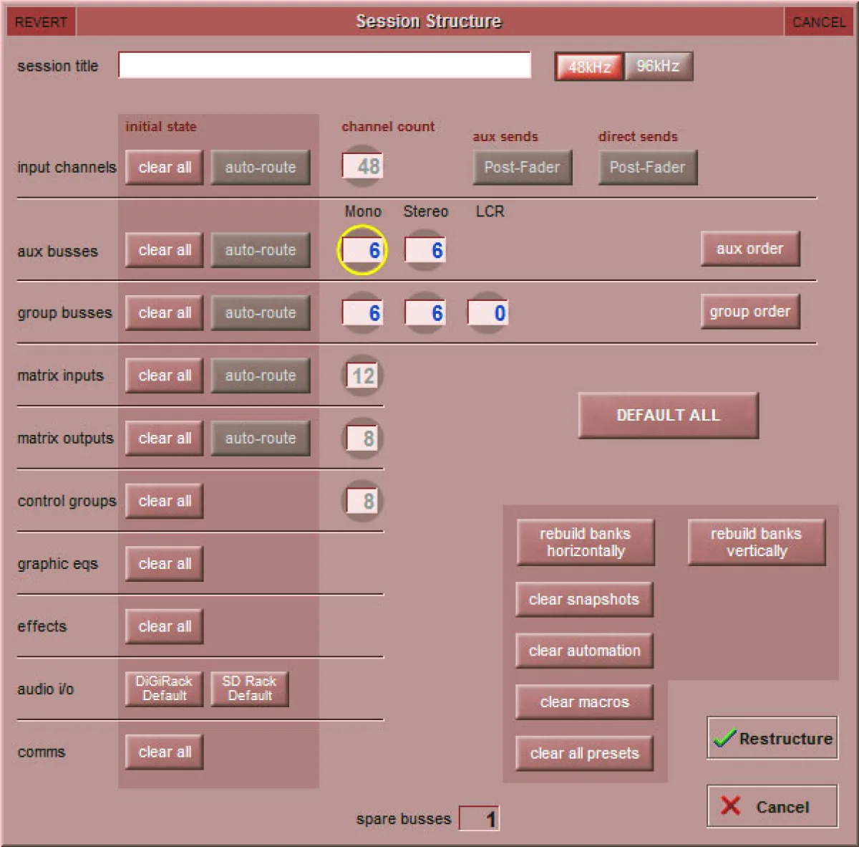Click the SD Rack Default audio i/o button
Viewport: 859px width, 847px height.
click(250, 689)
